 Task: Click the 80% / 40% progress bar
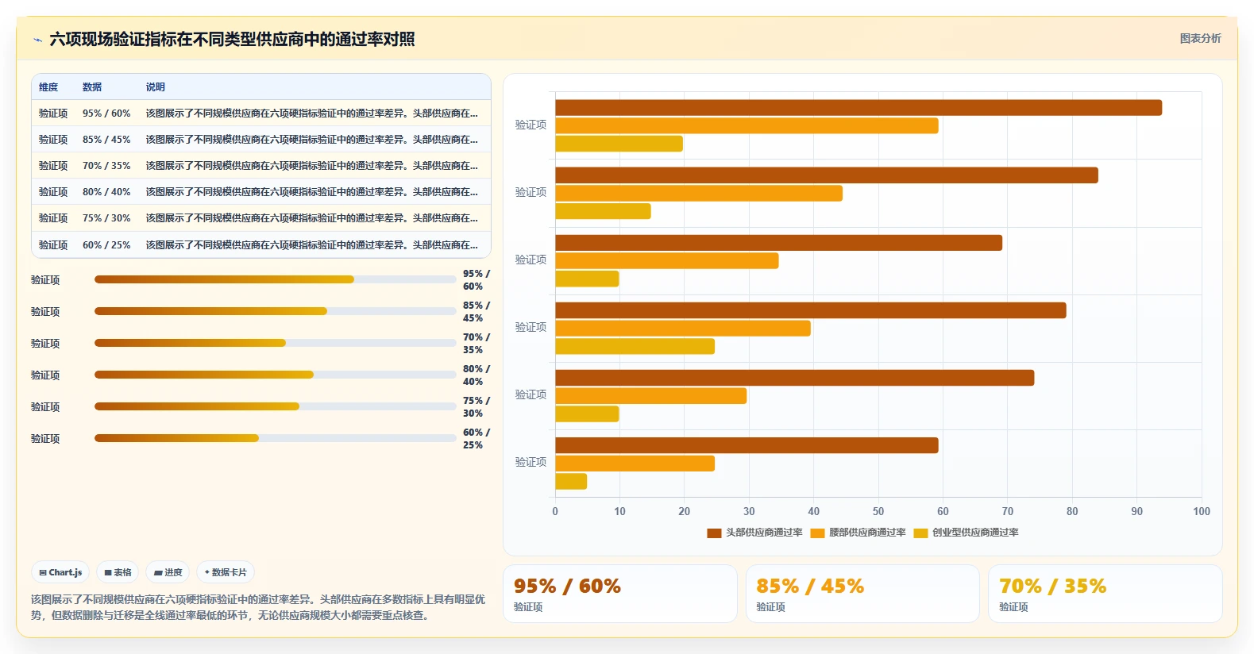click(275, 375)
